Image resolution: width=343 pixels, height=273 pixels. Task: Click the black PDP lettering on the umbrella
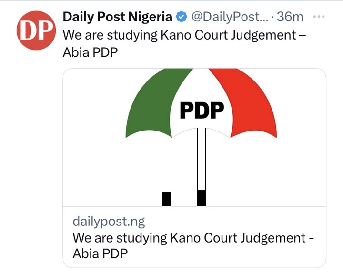click(x=202, y=110)
